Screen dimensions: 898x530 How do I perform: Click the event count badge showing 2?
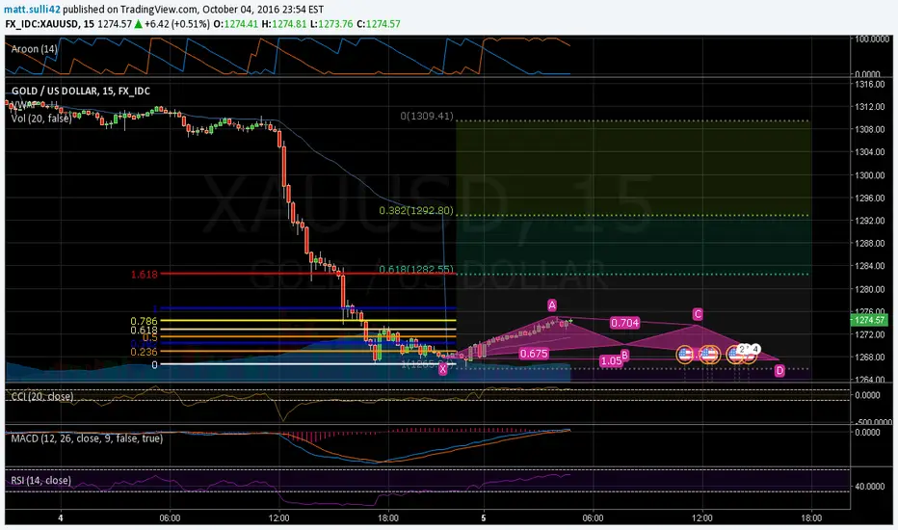(x=742, y=349)
